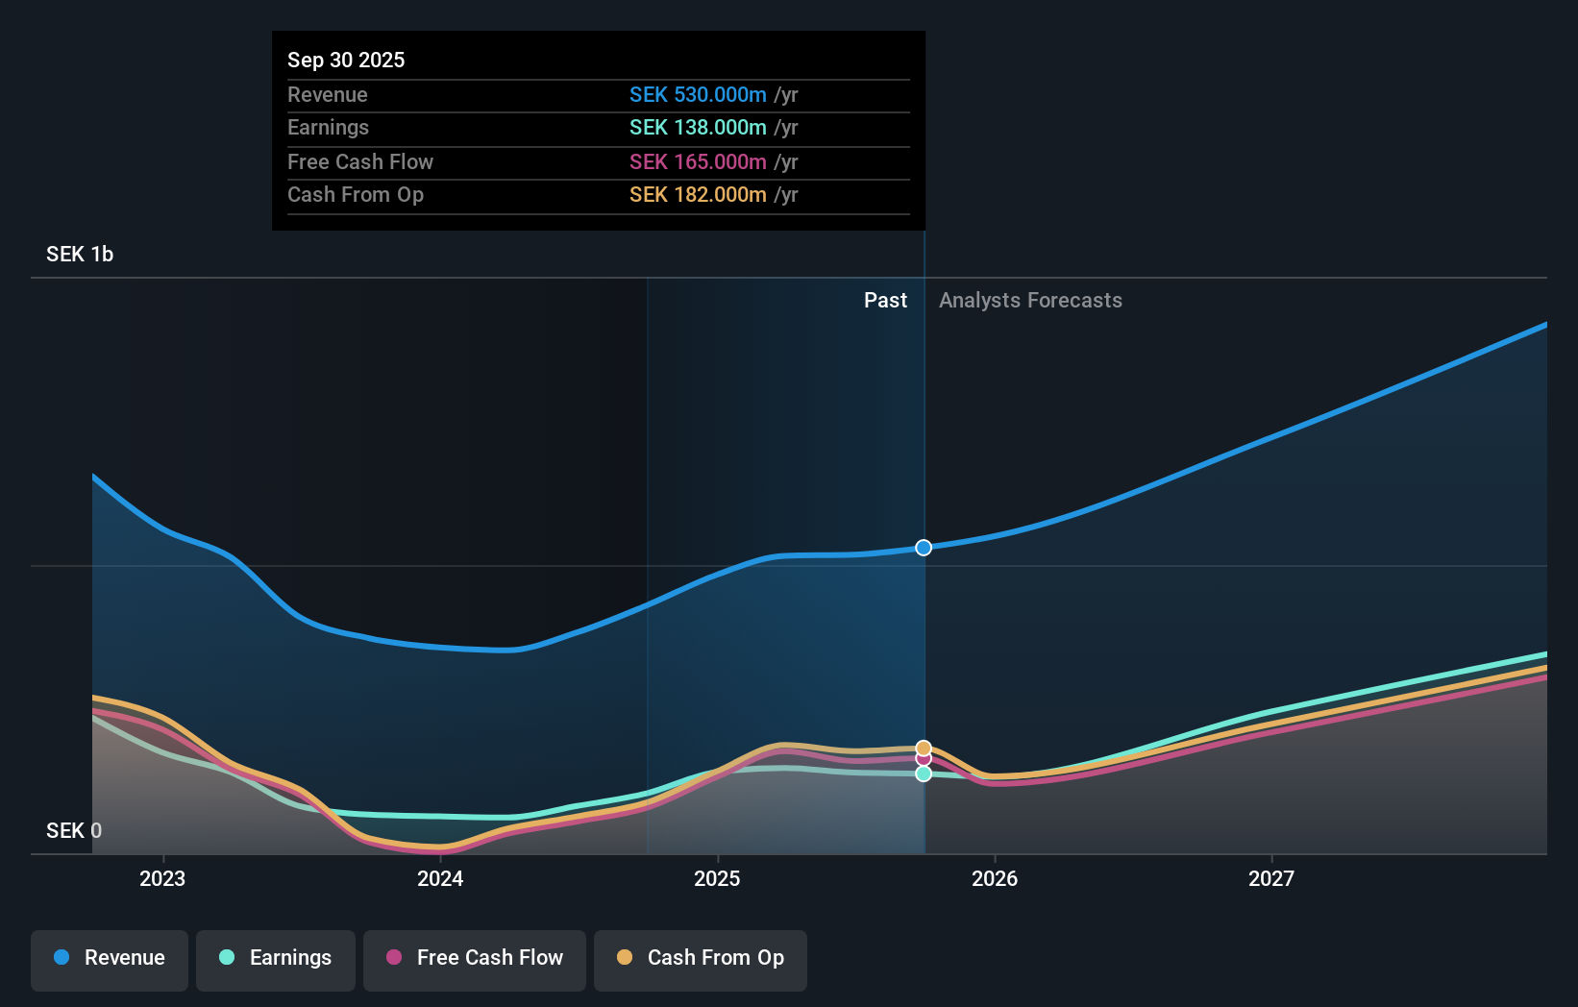Select the pink Free Cash Flow chart marker
This screenshot has height=1007, width=1578.
[924, 760]
